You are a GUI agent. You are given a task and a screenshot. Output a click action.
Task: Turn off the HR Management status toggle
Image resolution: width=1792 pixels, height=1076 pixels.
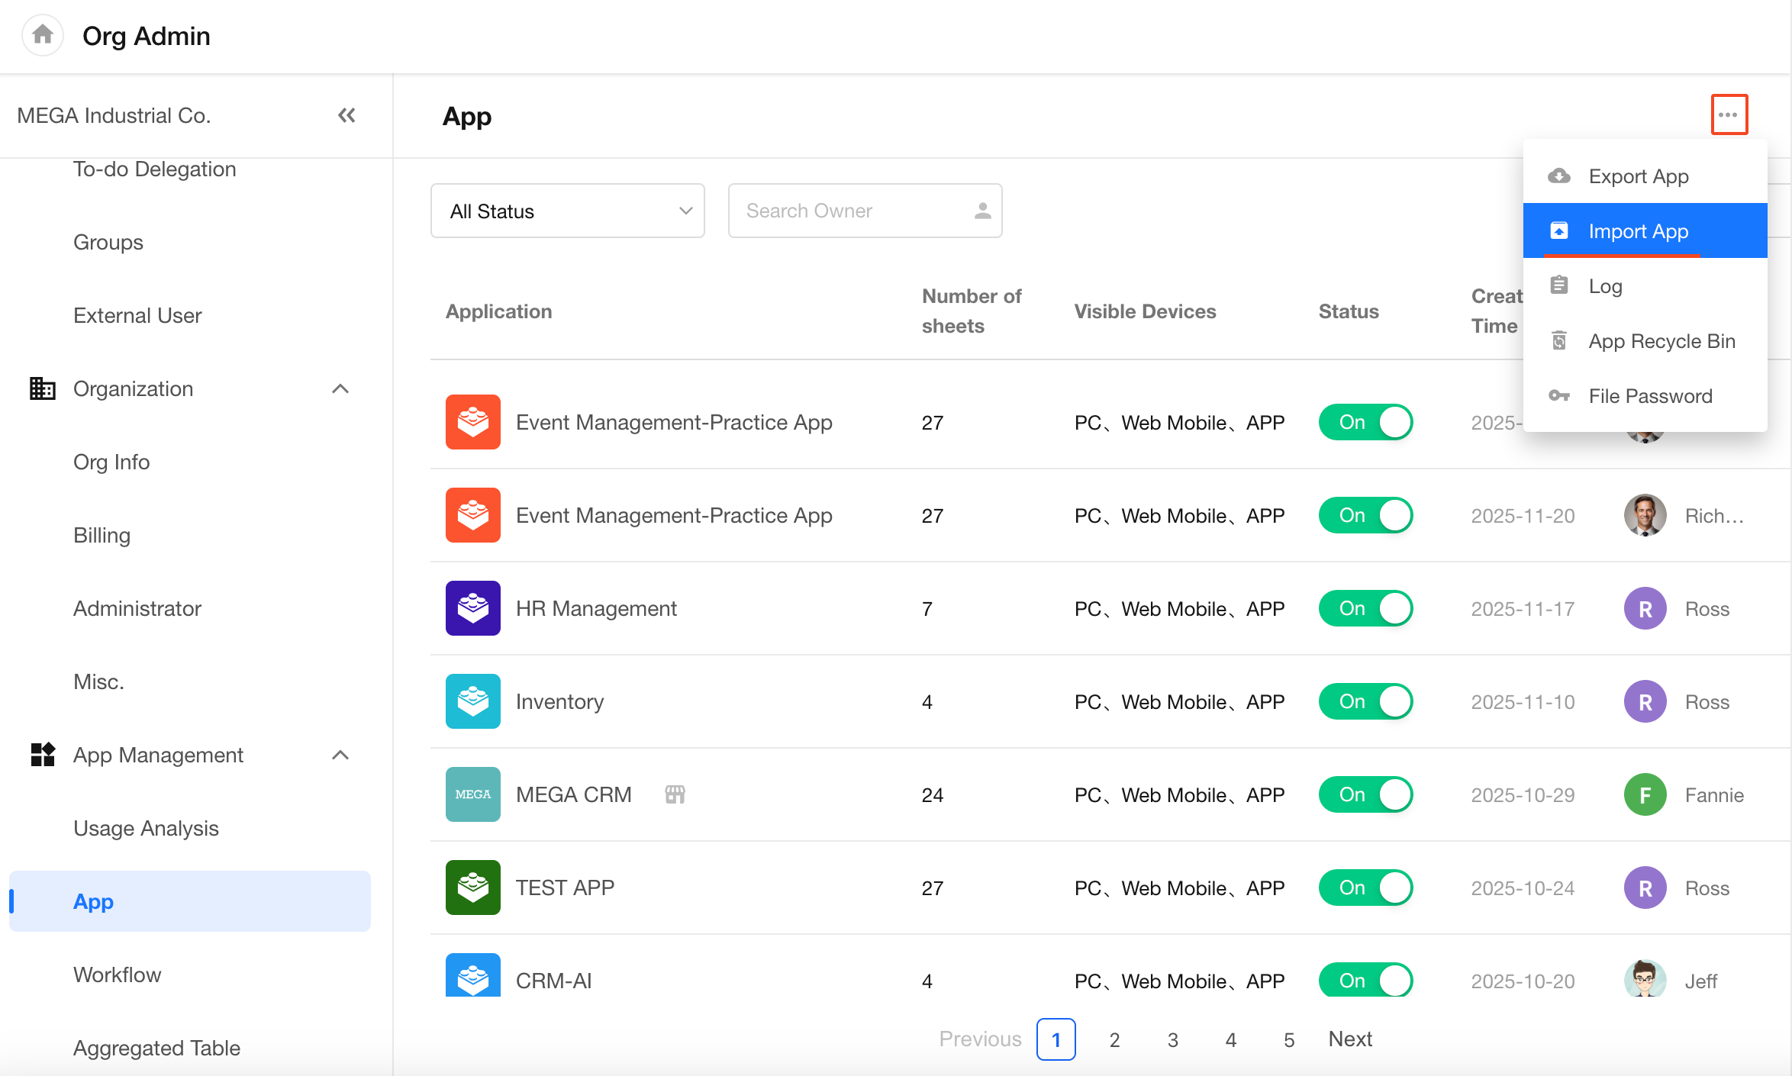click(1365, 608)
